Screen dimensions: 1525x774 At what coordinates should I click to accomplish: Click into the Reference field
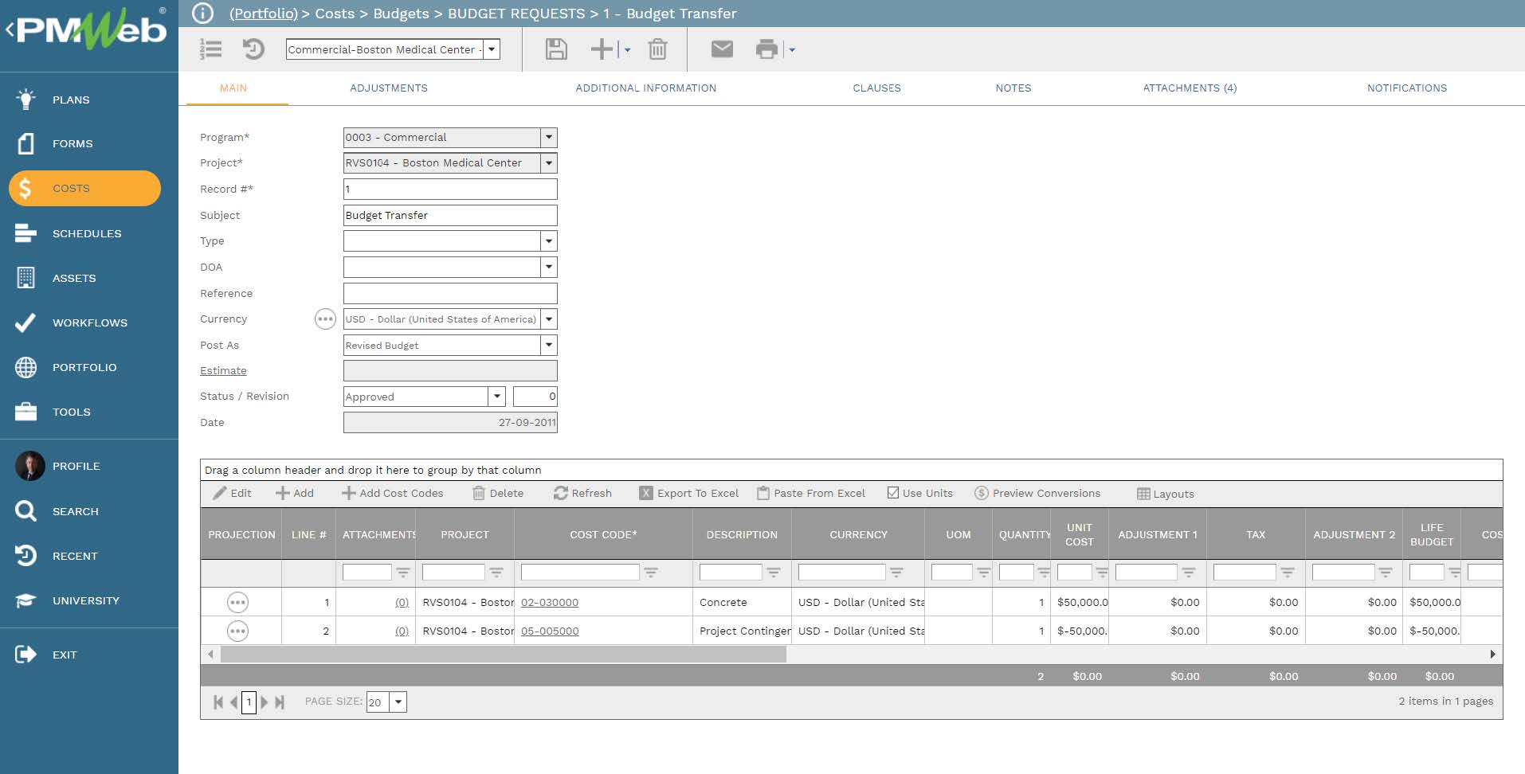[x=450, y=293]
